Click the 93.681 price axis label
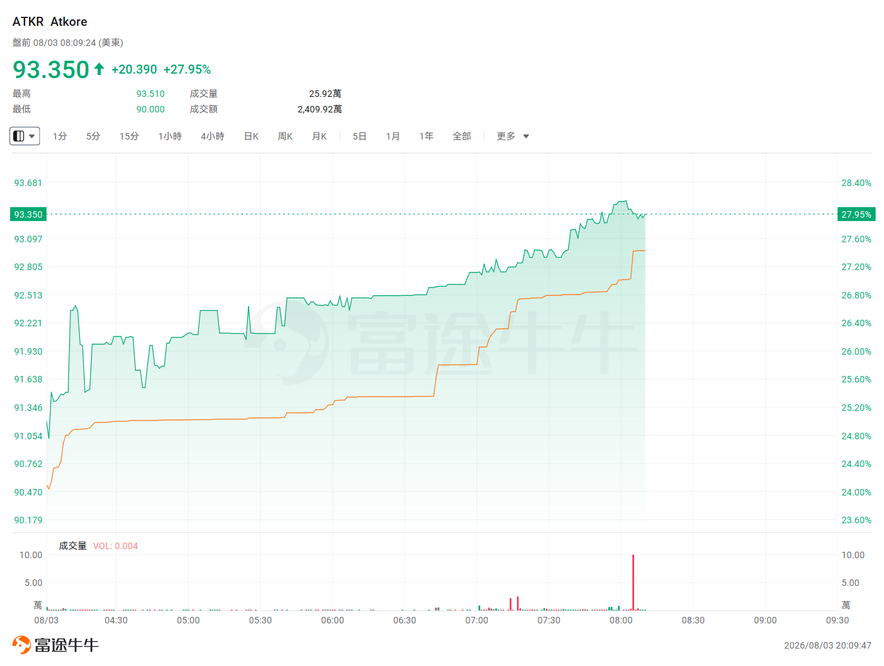 28,183
